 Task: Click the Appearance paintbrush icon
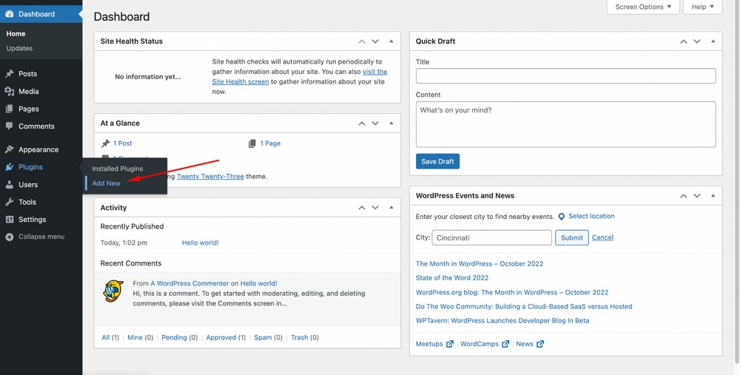pos(10,149)
